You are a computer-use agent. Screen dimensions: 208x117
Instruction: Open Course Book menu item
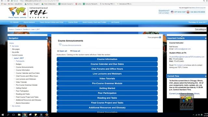pyautogui.click(x=73, y=22)
